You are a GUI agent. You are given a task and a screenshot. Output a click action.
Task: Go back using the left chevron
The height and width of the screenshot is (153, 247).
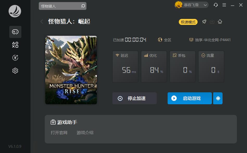click(x=42, y=22)
